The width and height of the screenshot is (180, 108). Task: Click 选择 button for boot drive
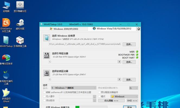129,62
